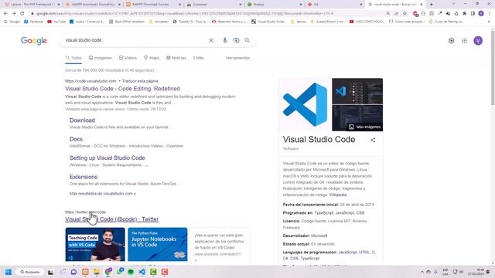495x278 pixels.
Task: Select Maps search filter
Action: pyautogui.click(x=152, y=58)
